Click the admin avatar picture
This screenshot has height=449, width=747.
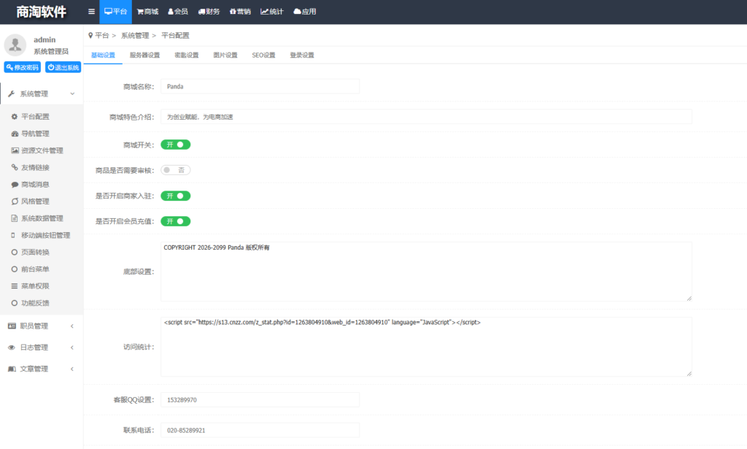[15, 45]
